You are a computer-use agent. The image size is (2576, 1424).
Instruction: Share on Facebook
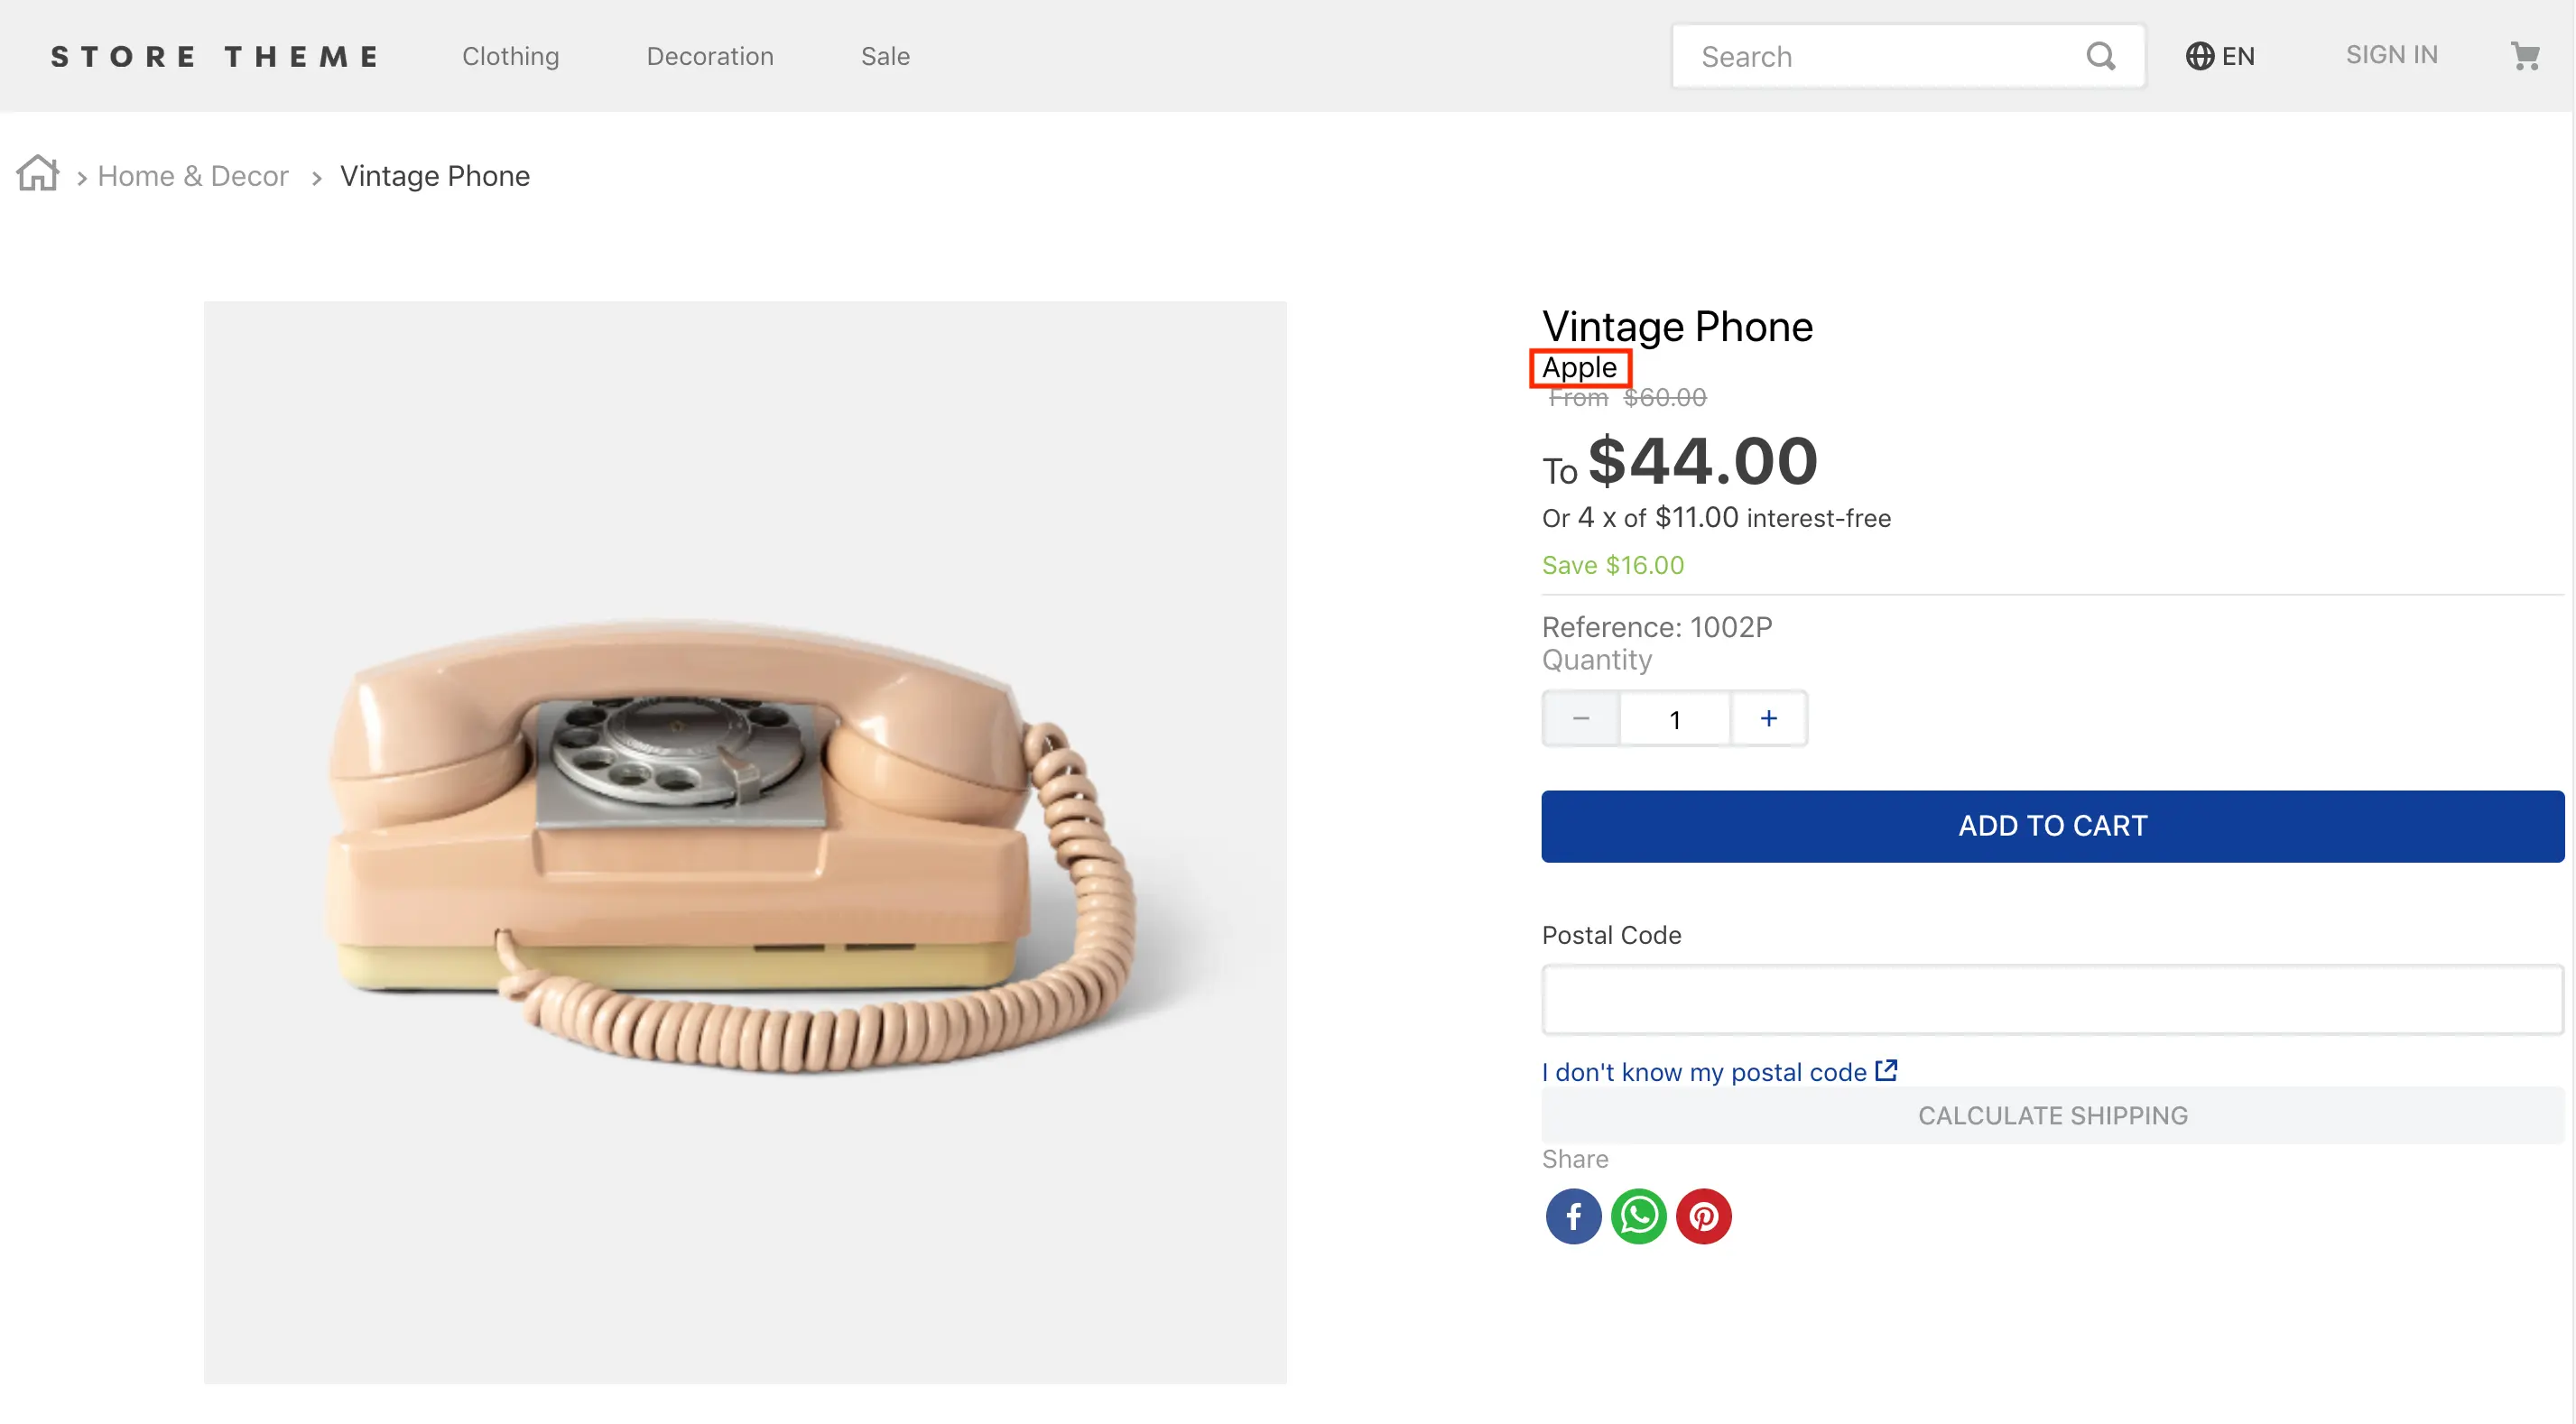click(x=1573, y=1216)
